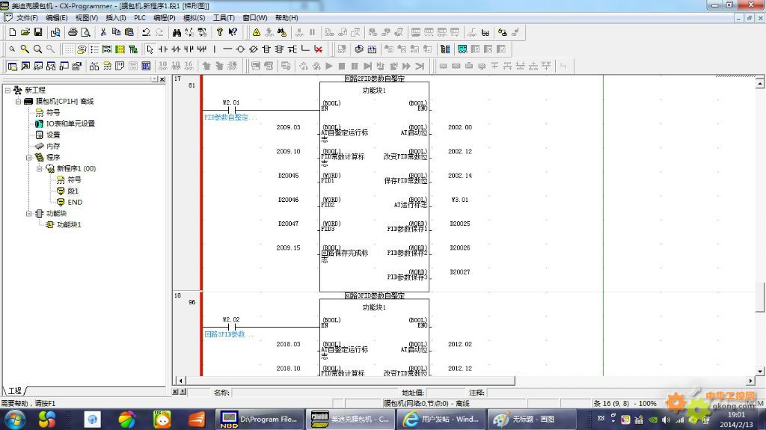
Task: Insert new contact OR
Action: (x=189, y=49)
